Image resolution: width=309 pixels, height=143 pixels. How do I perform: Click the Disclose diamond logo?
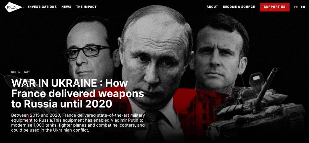14,7
